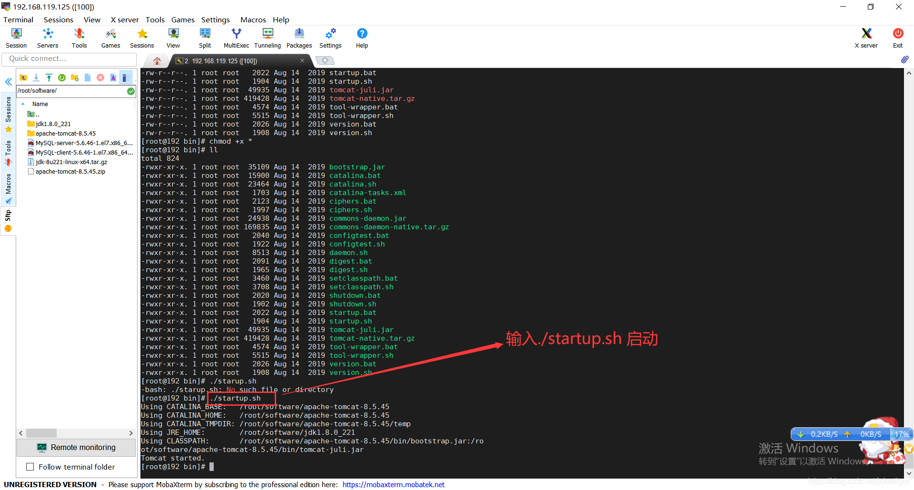The image size is (914, 490).
Task: Upload files to current folder in SFTP toolbar
Action: pos(49,78)
